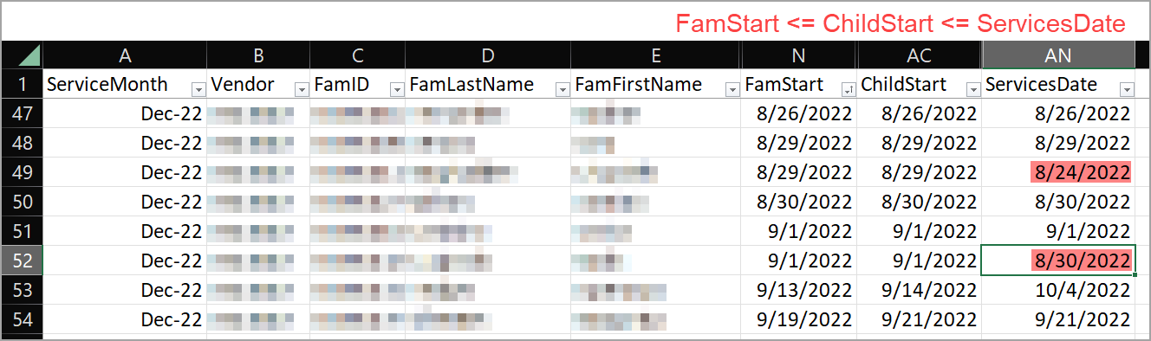This screenshot has width=1151, height=341.
Task: Select the 10/4/2022 ServicesDate cell
Action: 1058,290
